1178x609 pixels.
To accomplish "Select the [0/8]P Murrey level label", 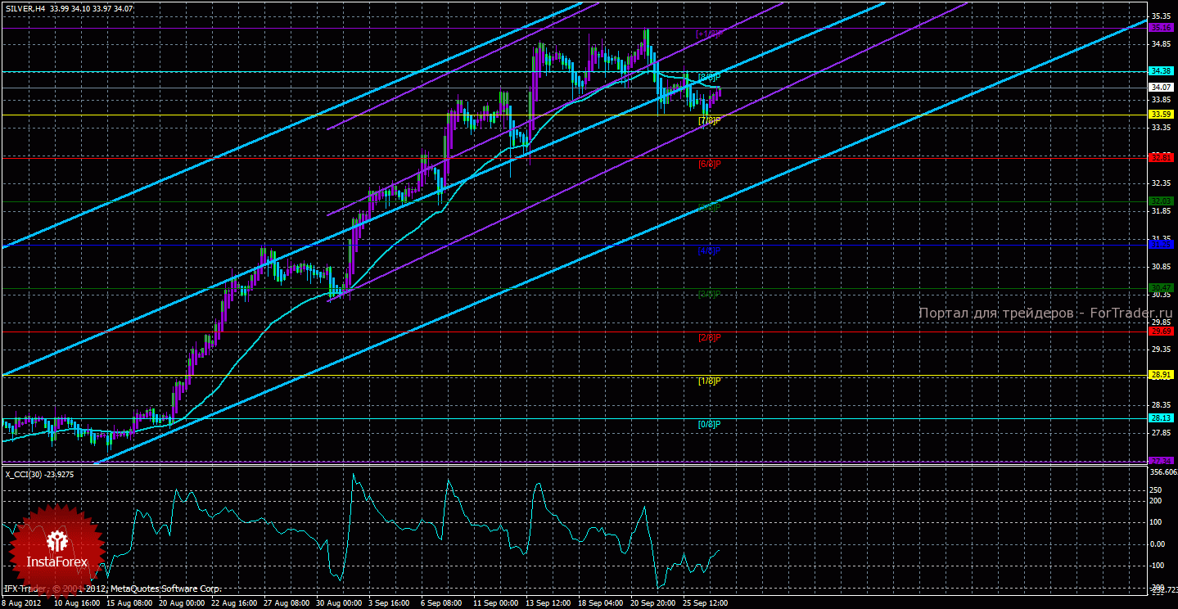I will (709, 424).
